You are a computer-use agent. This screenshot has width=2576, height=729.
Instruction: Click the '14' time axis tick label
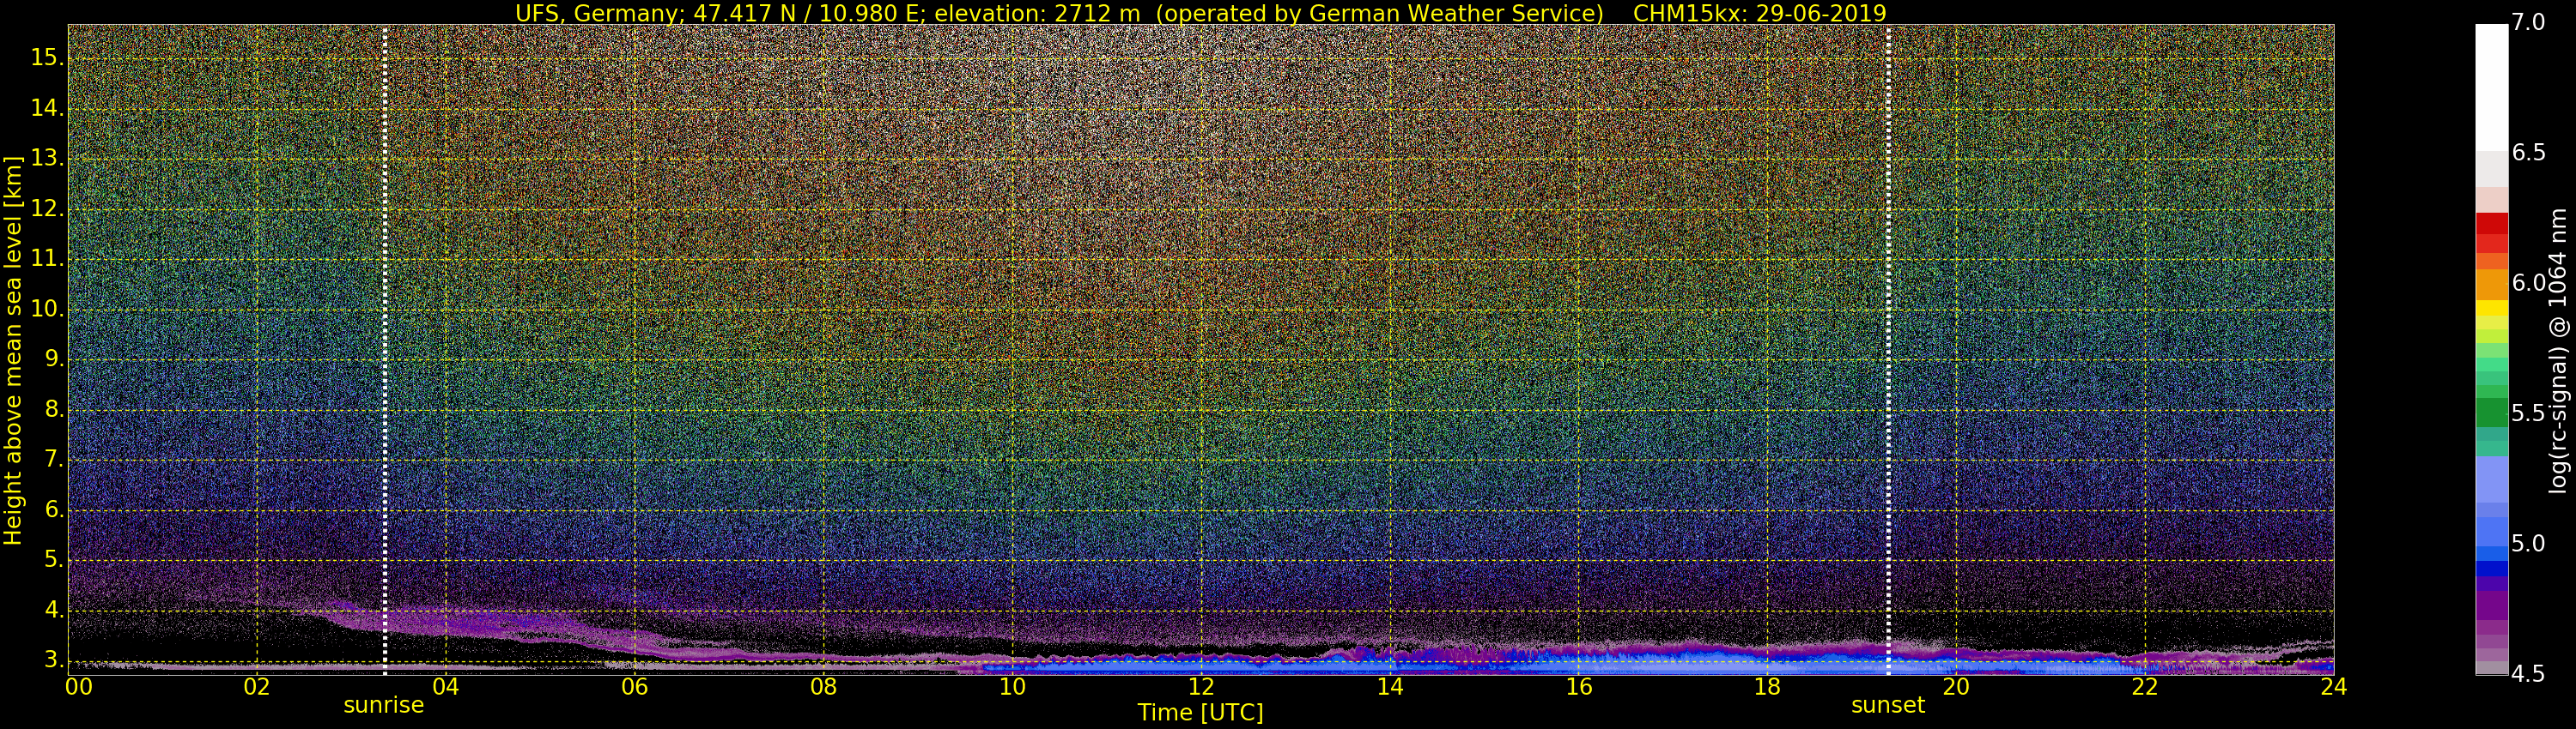pos(1390,686)
